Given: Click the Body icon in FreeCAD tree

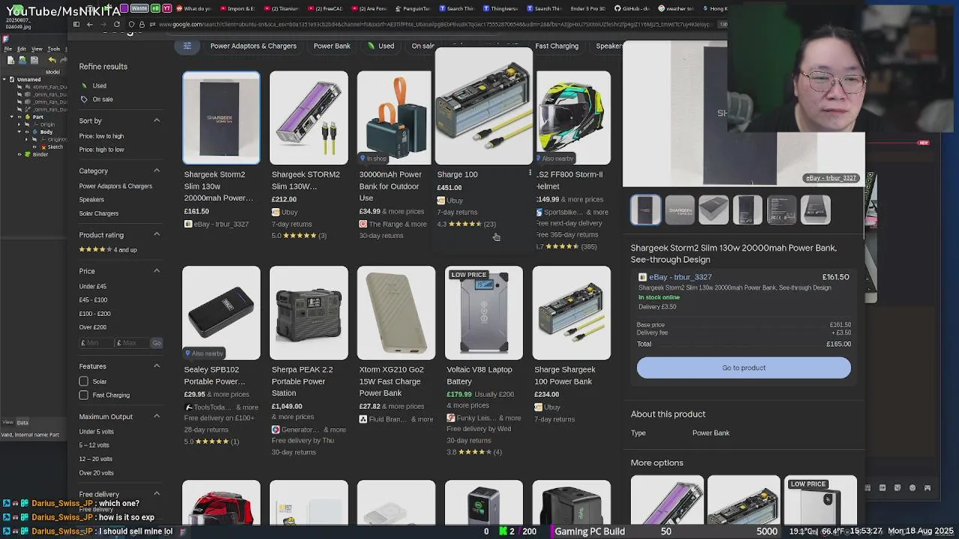Looking at the screenshot, I should (35, 132).
